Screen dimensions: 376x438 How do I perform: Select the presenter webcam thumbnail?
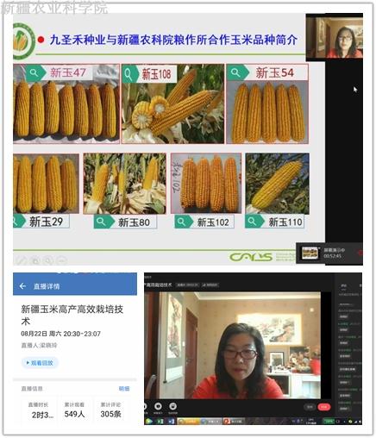pos(334,38)
